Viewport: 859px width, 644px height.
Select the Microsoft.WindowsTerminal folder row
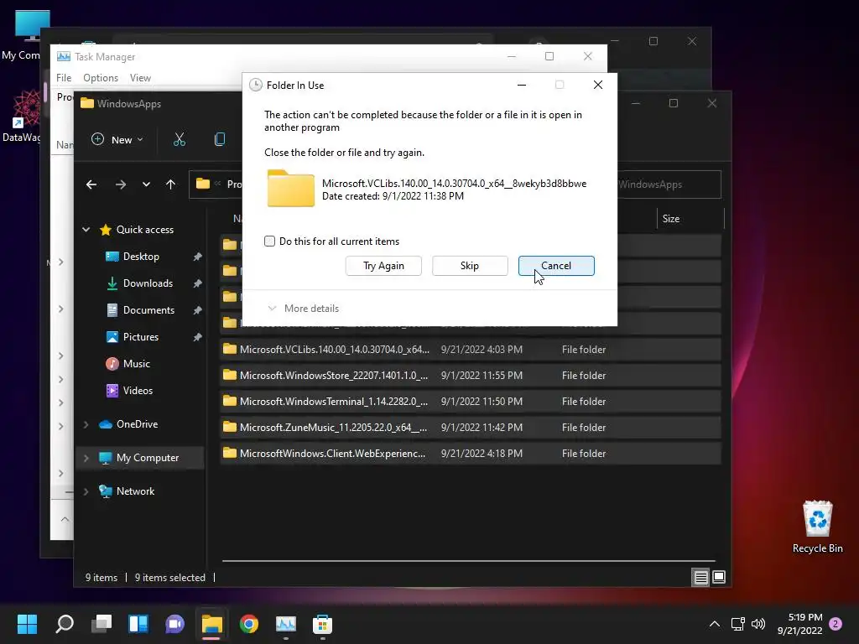coord(471,402)
